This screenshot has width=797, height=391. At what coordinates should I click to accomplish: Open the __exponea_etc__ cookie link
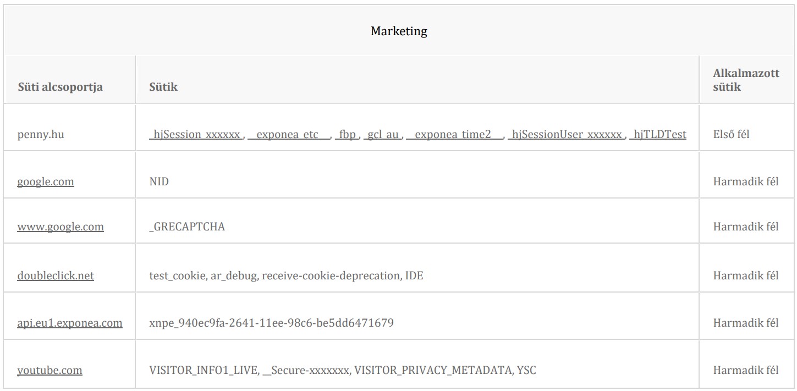289,134
